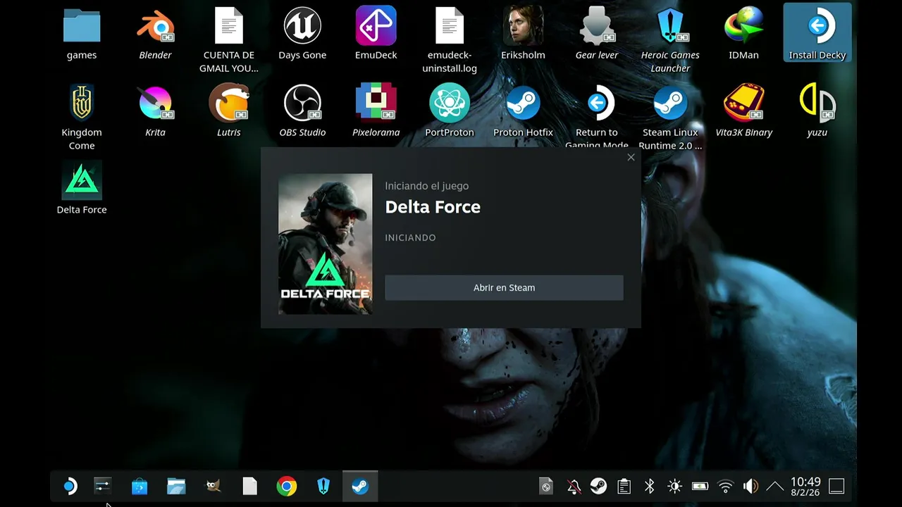This screenshot has width=902, height=507.
Task: Click the GIMP icon in taskbar
Action: coord(213,486)
